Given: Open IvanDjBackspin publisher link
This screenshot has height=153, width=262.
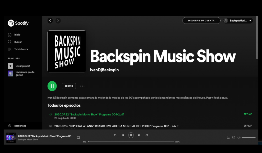Looking at the screenshot, I should pos(104,70).
